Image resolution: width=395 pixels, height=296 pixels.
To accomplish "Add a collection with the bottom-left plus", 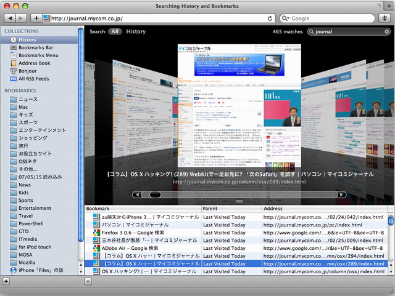I will tap(6, 281).
